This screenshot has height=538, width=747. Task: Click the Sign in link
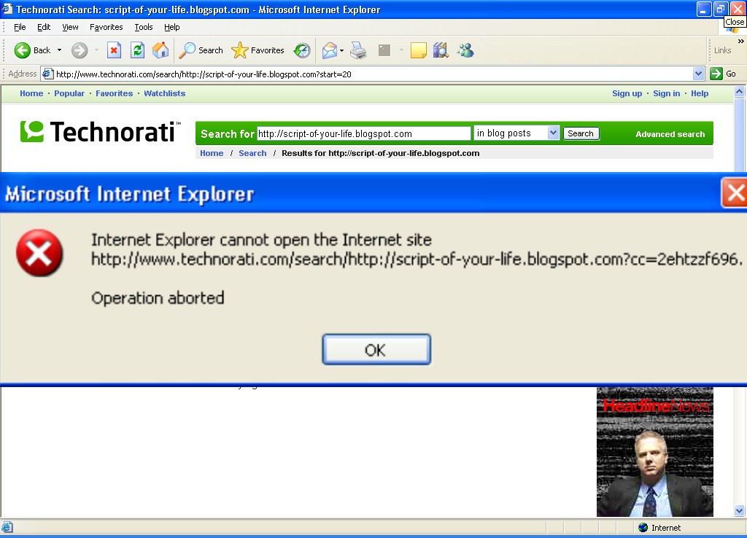[667, 93]
